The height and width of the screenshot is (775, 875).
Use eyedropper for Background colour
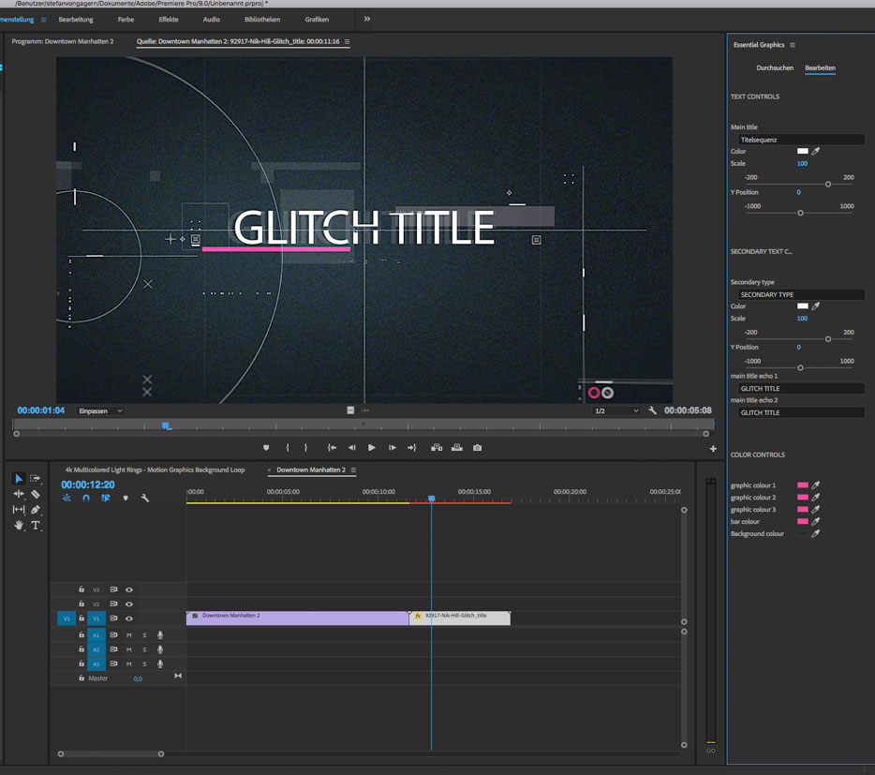pos(816,534)
